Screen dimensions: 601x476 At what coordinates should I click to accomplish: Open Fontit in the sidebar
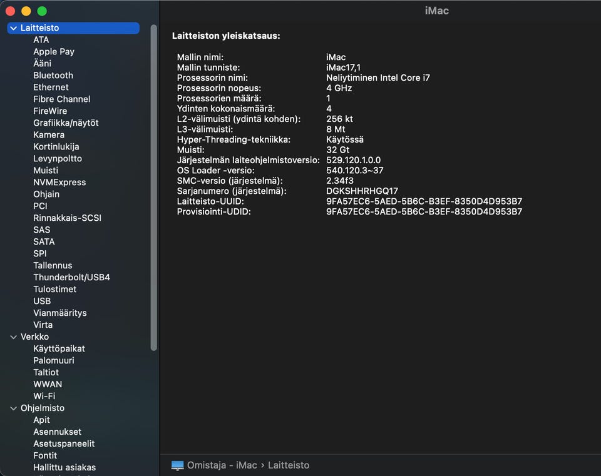[45, 456]
